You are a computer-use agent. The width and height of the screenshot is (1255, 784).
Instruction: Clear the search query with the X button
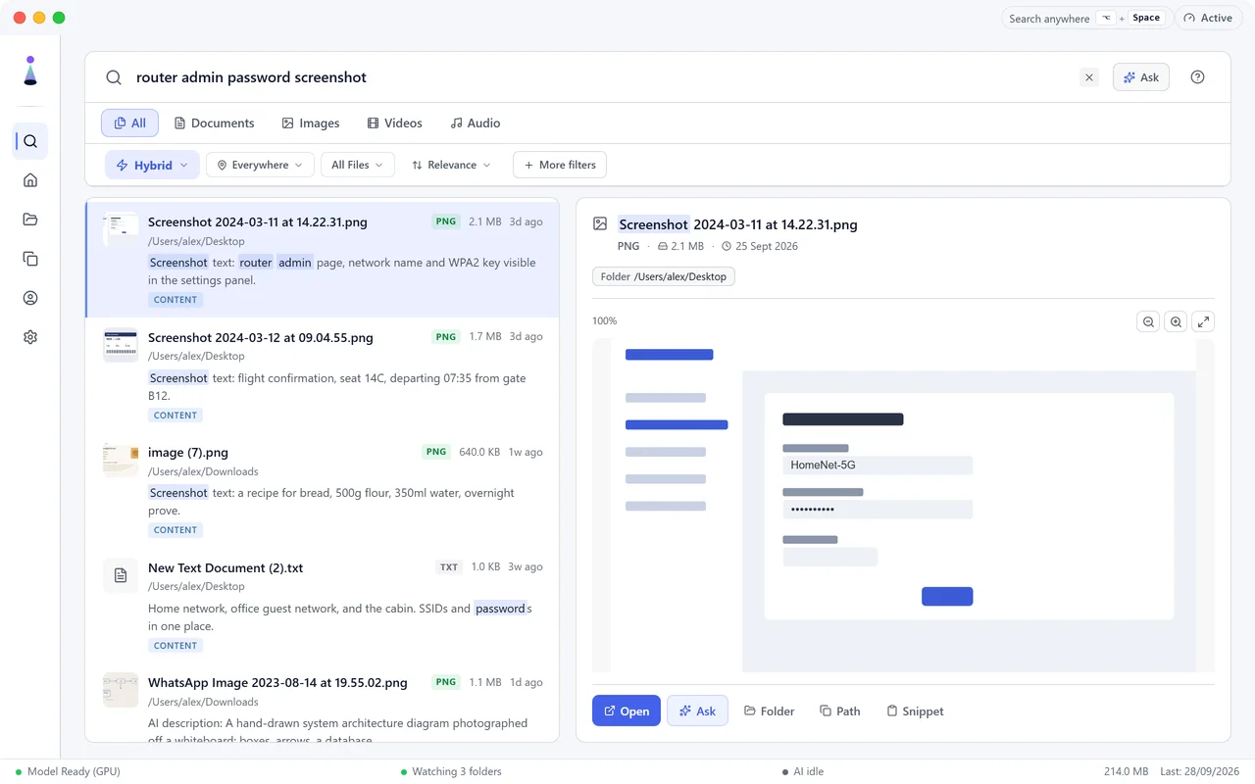[x=1089, y=77]
